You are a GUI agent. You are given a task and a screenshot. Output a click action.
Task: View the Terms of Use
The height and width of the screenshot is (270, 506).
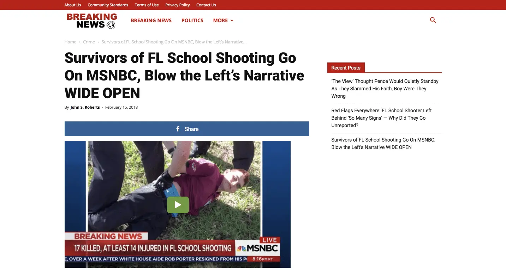[x=147, y=5]
